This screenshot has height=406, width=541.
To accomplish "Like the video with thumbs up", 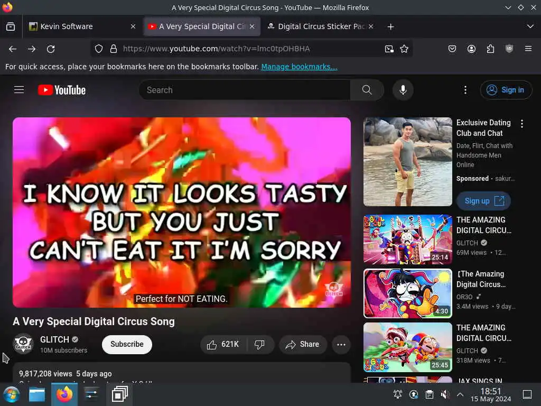I will 223,345.
